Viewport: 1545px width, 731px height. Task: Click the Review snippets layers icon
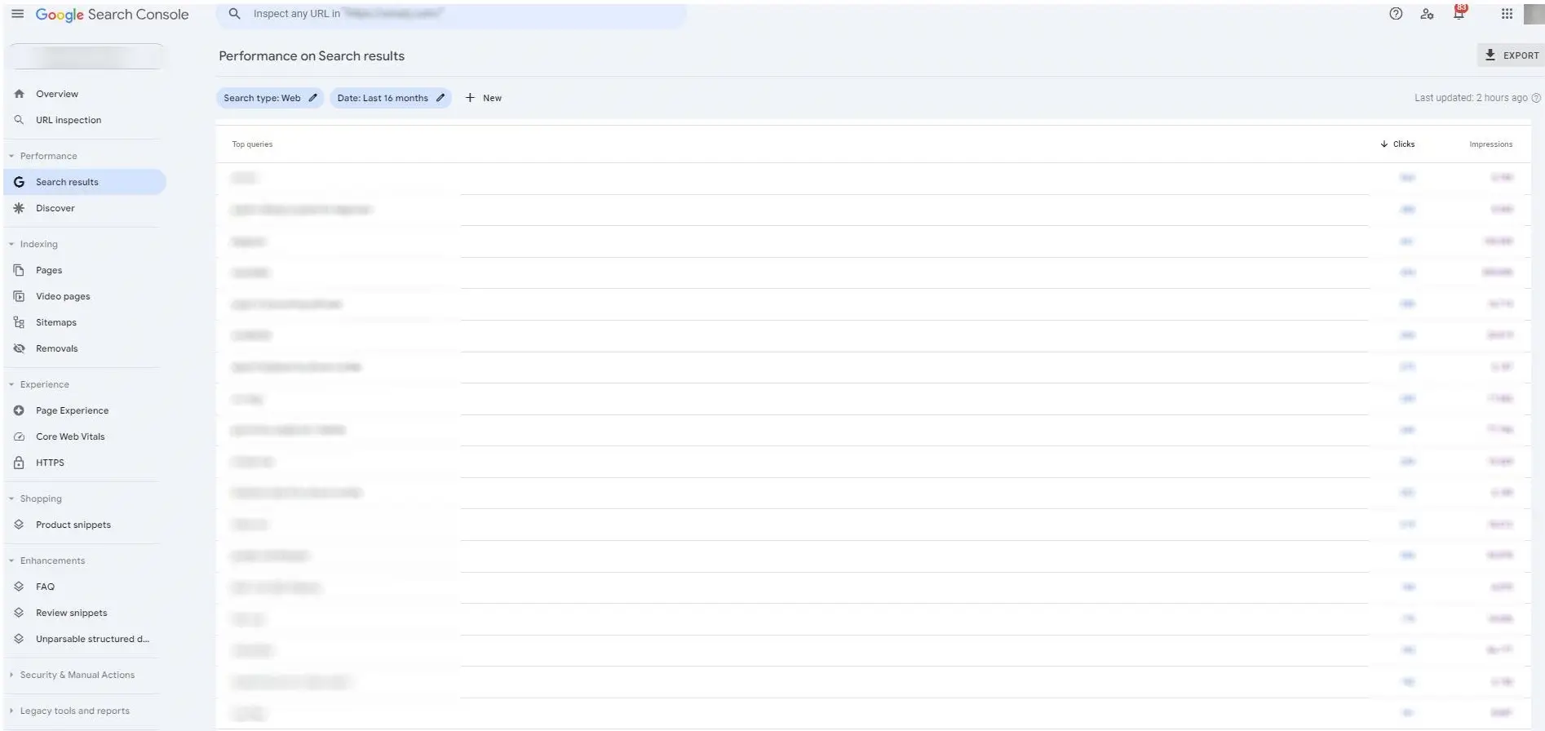[x=19, y=613]
